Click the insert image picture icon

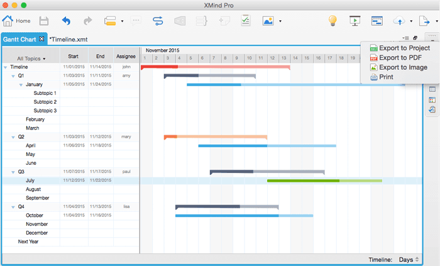[268, 21]
